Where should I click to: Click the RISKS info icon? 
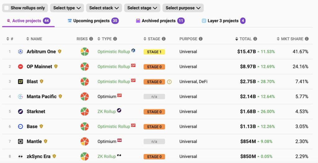[91, 39]
